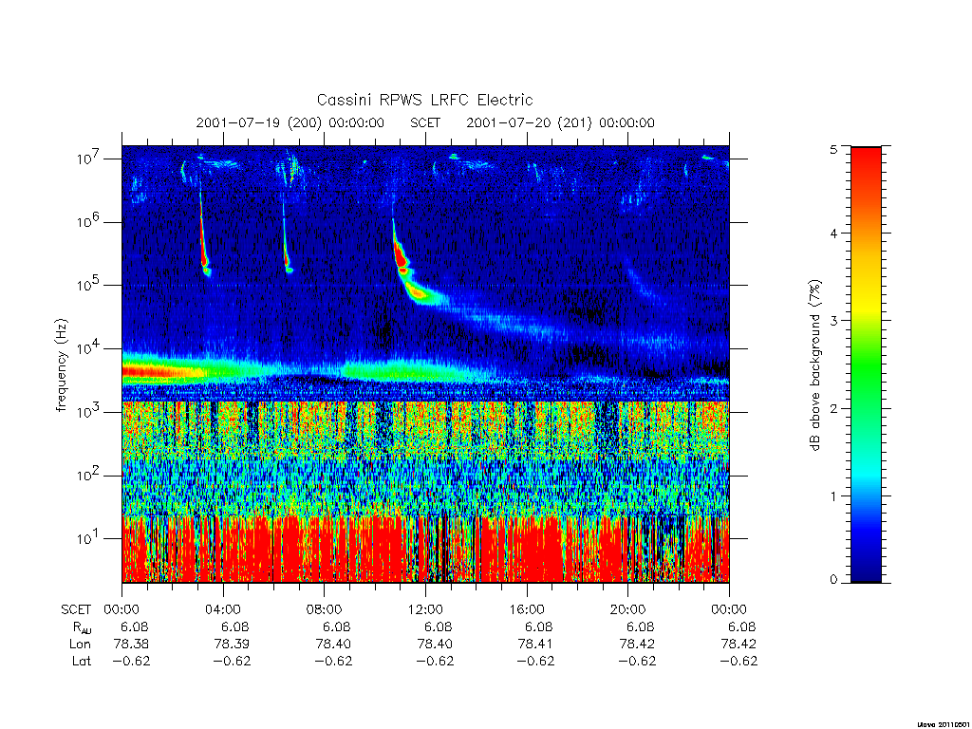Click the "16:00" time axis label
This screenshot has height=729, width=972.
point(526,609)
